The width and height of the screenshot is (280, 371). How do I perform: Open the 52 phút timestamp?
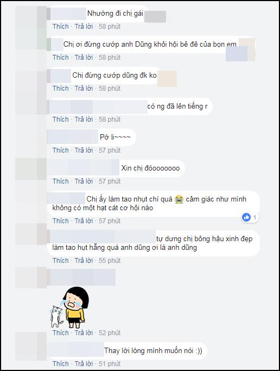point(110,333)
